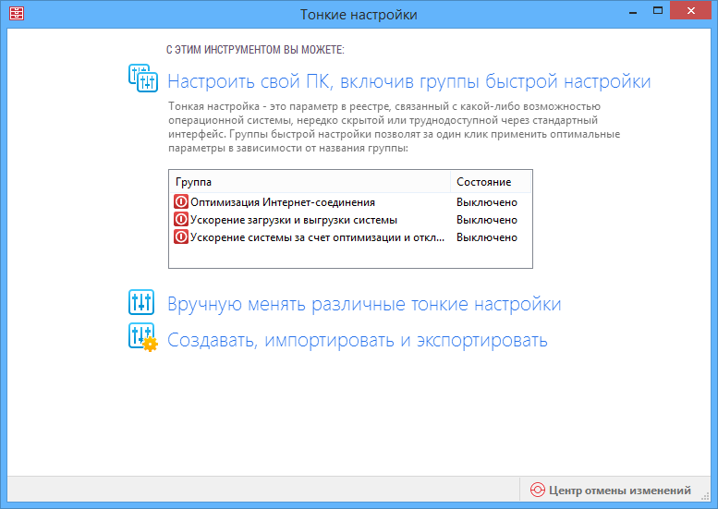The width and height of the screenshot is (718, 509).
Task: Open 'Создавать, импортировать и экспортировать' link
Action: pyautogui.click(x=358, y=341)
